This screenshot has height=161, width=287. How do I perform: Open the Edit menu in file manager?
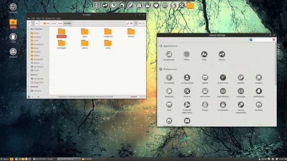coord(33,18)
